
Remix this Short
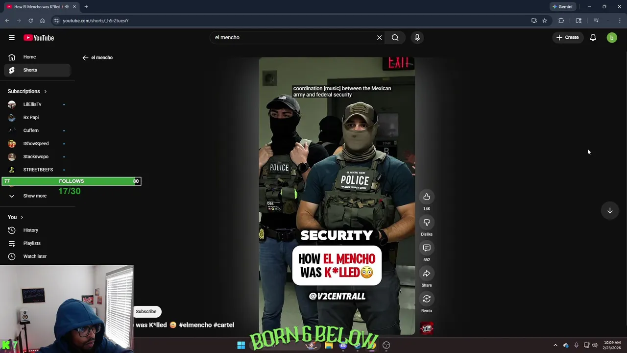pos(427,299)
